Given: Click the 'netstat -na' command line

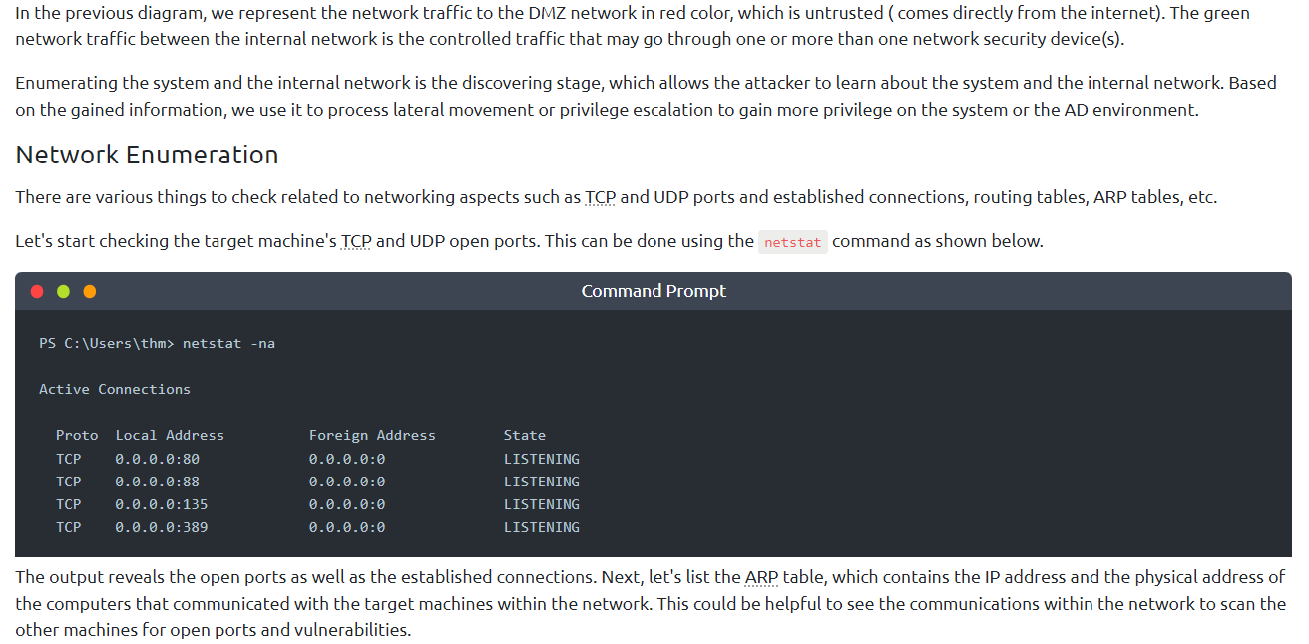Looking at the screenshot, I should point(228,343).
